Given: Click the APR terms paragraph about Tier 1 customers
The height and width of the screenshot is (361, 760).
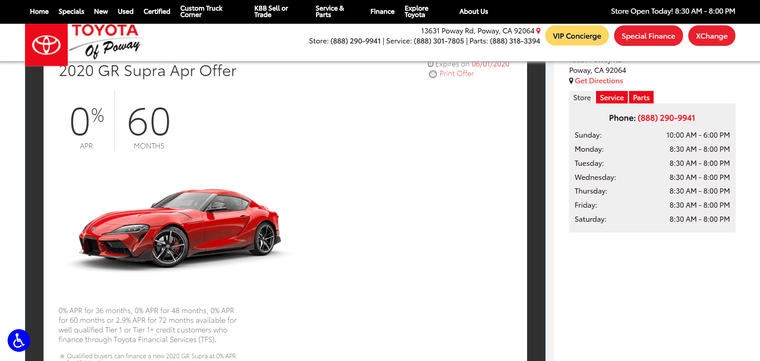Looking at the screenshot, I should click(147, 325).
